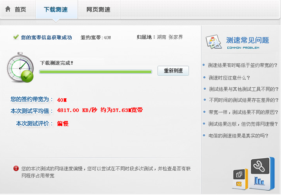The width and height of the screenshot is (281, 195).
Task: Click the 签约宽带:40M text
Action: pos(96,38)
